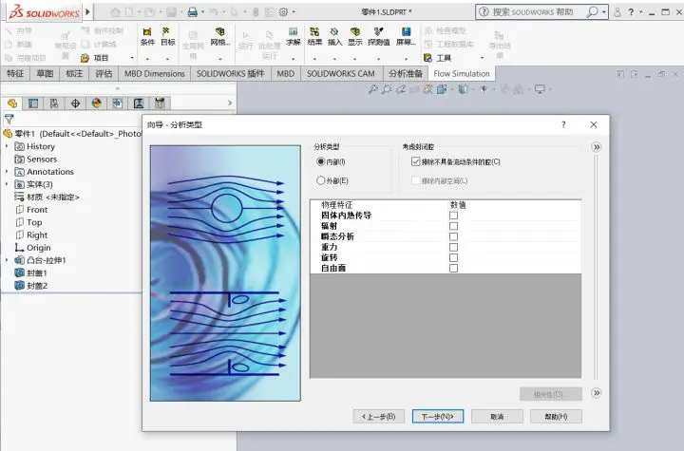Open the 项目 (project) folder tool
Viewport: 684px width, 451px height.
[95, 58]
